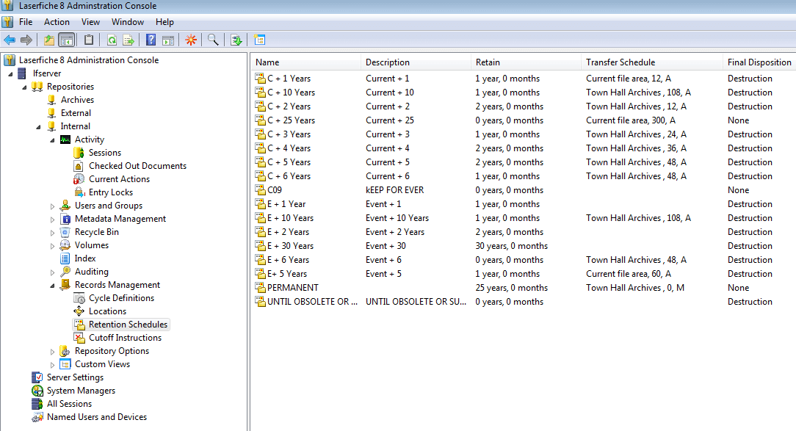Collapse the Activity tree node
This screenshot has height=431, width=796.
click(x=52, y=140)
